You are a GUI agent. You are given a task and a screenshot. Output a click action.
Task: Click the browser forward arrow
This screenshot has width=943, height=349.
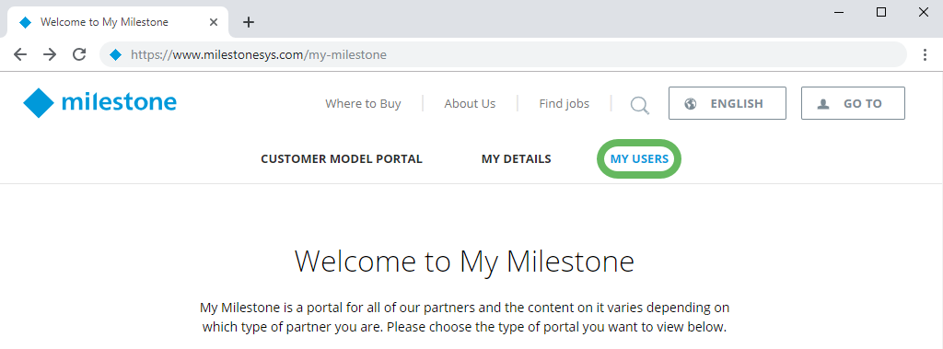pyautogui.click(x=50, y=54)
